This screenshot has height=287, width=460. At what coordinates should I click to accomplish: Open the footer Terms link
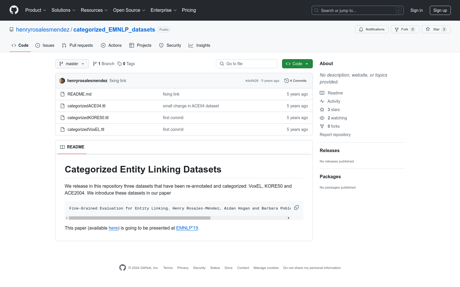coord(168,268)
